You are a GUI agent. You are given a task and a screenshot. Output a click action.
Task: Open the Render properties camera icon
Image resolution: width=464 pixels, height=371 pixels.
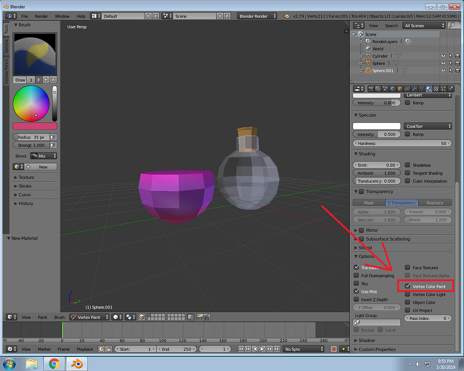tap(371, 89)
